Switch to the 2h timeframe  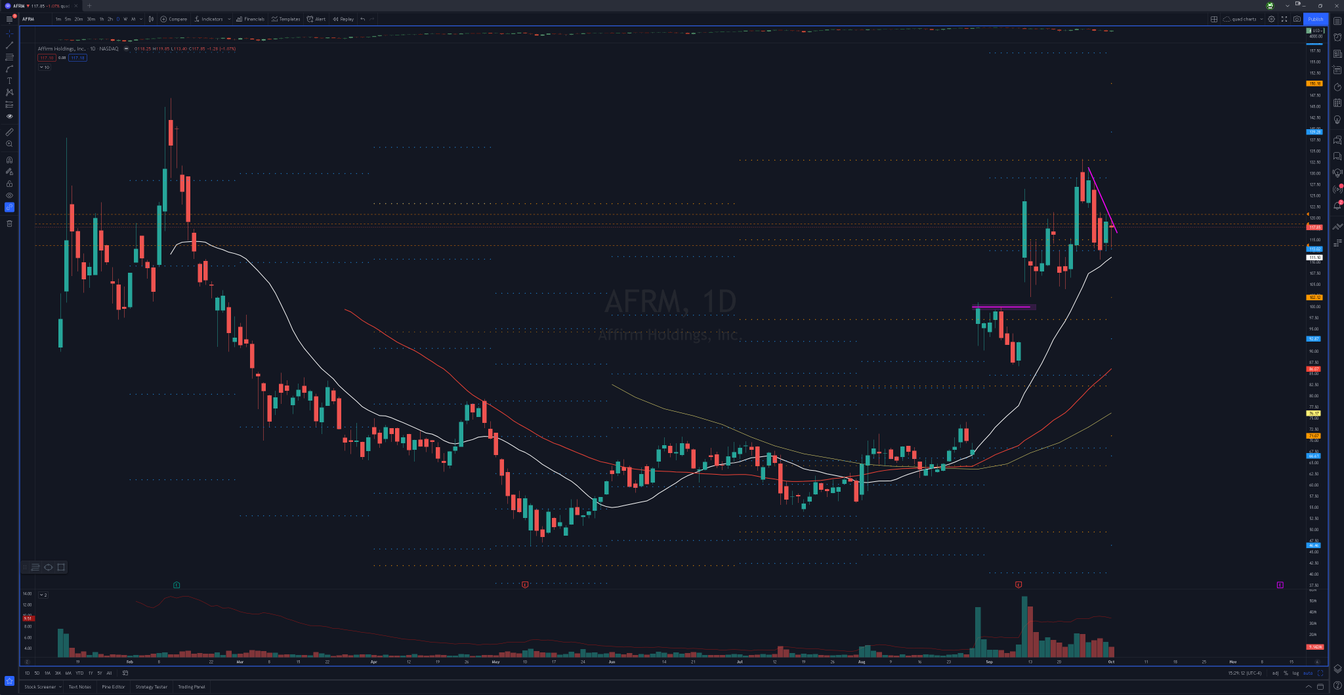pos(110,19)
